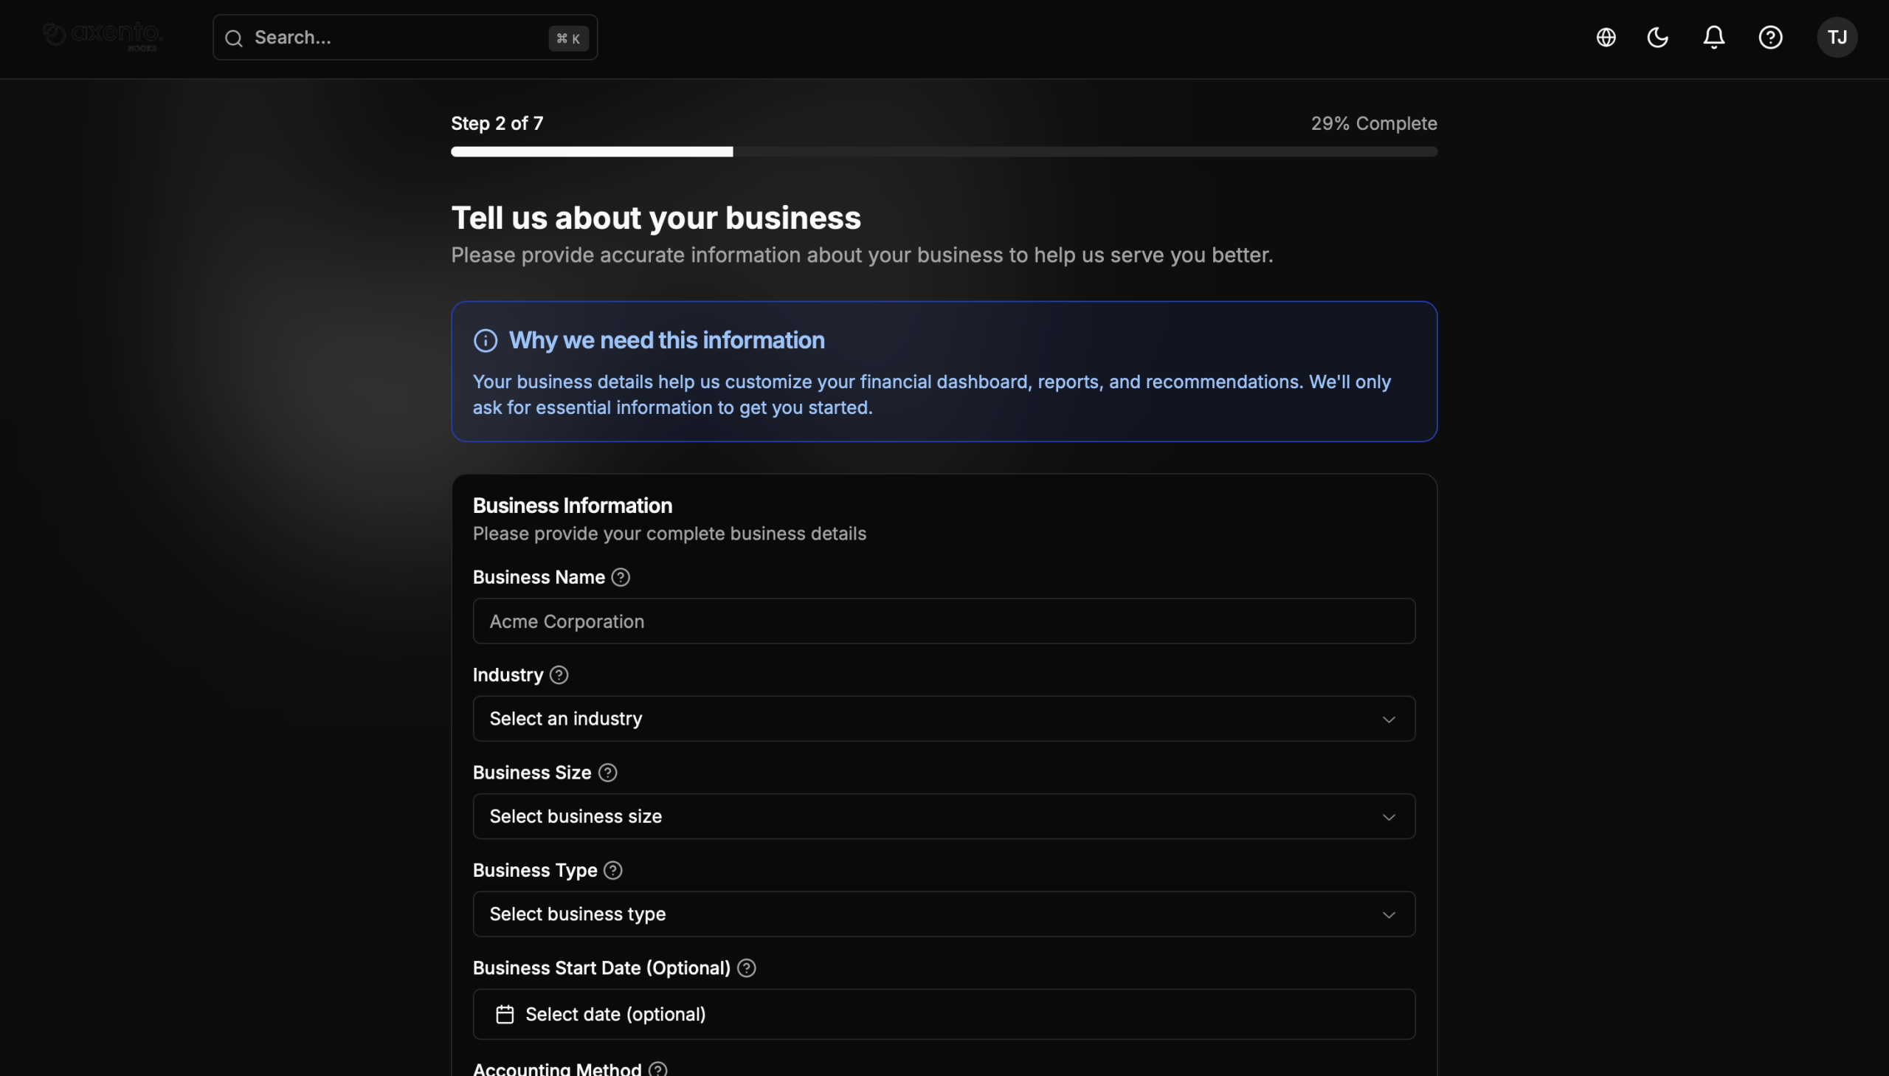Open the language globe menu
The width and height of the screenshot is (1889, 1076).
pos(1606,37)
